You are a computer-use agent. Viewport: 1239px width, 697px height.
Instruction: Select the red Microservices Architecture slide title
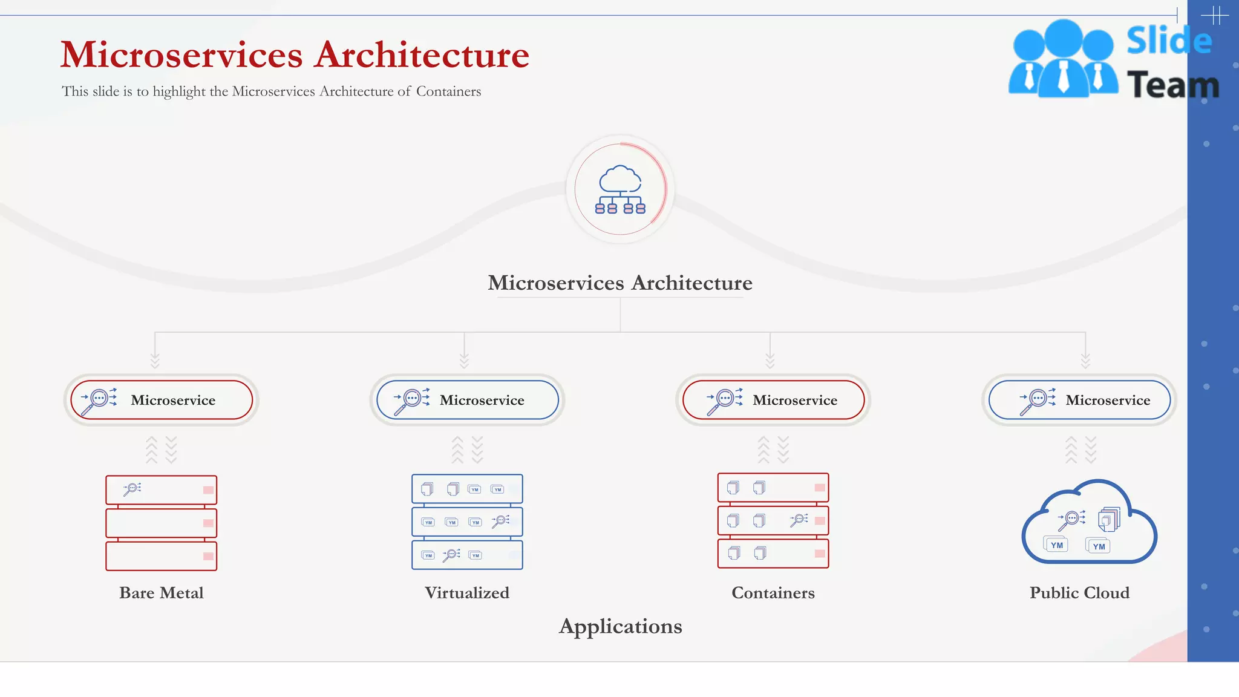(295, 54)
